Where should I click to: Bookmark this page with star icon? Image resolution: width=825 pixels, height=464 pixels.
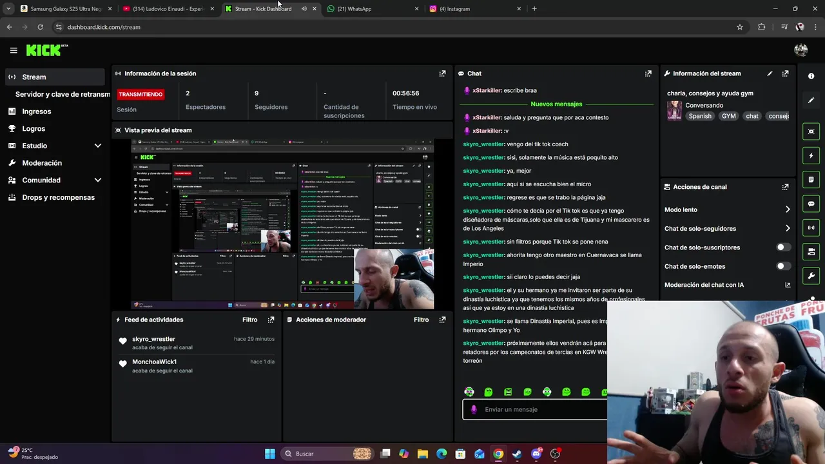tap(740, 27)
